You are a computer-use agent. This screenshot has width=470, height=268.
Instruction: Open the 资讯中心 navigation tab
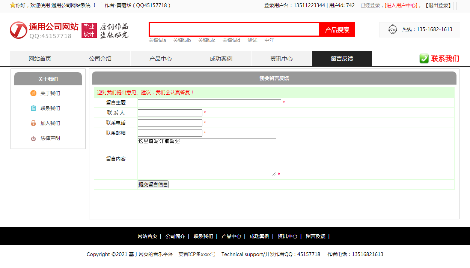(x=282, y=58)
